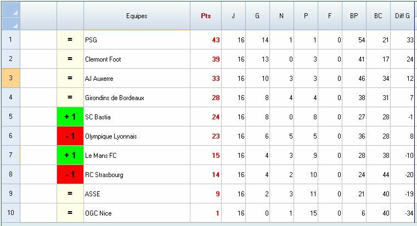This screenshot has height=226, width=417.
Task: Select row header number 3
Action: (10, 79)
